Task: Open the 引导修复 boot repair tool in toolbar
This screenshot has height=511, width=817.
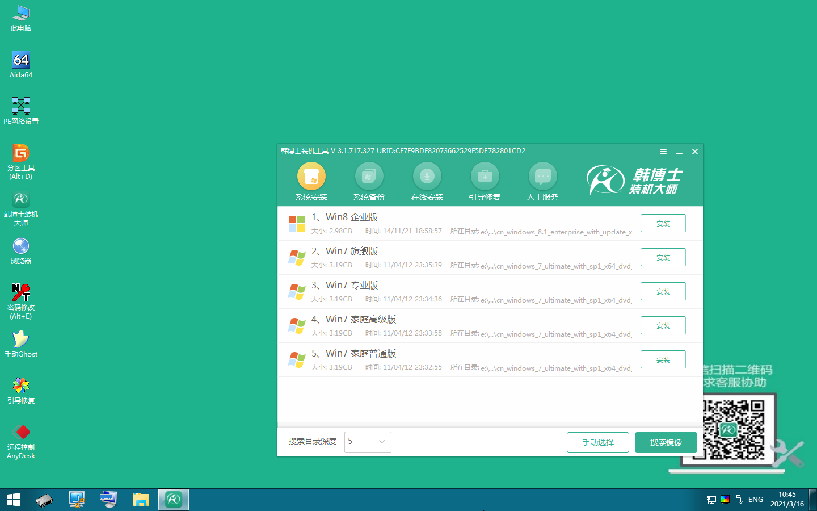Action: coord(485,177)
